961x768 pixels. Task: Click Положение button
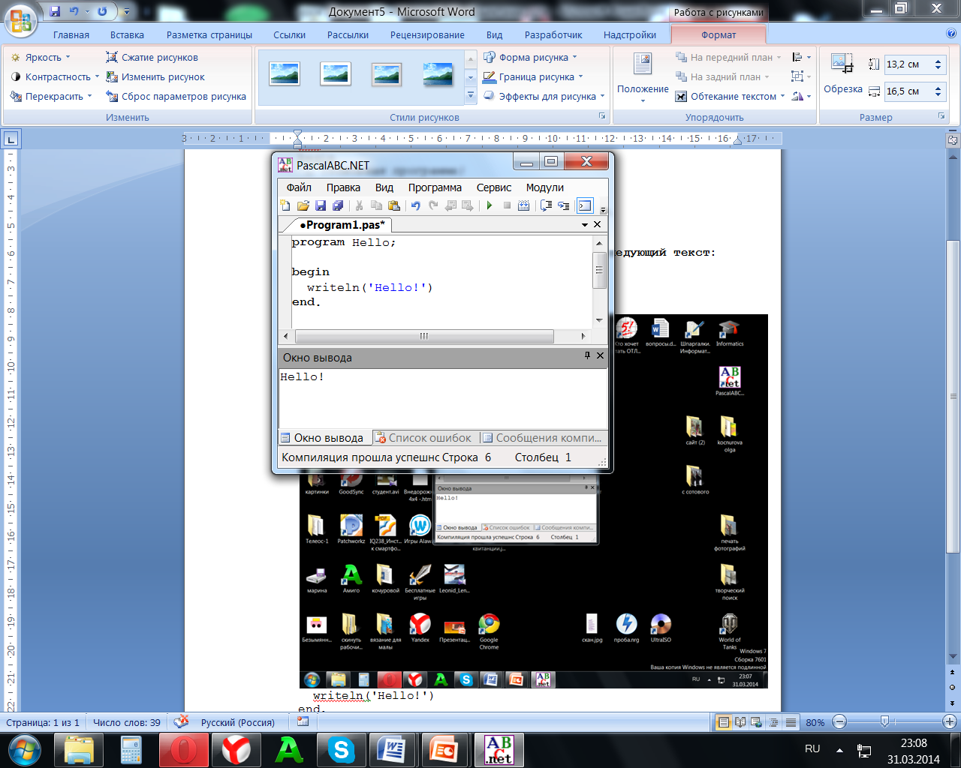[x=643, y=78]
